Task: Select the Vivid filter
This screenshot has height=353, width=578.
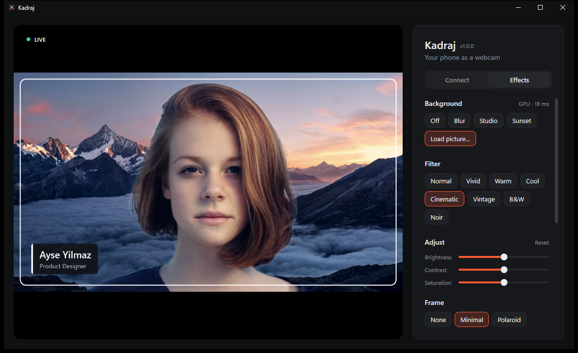Action: click(x=473, y=181)
